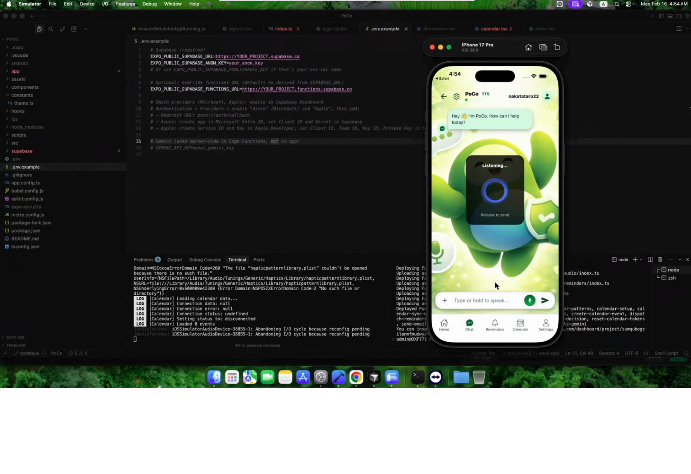Image resolution: width=691 pixels, height=474 pixels.
Task: Open the Apple menu
Action: coord(9,4)
